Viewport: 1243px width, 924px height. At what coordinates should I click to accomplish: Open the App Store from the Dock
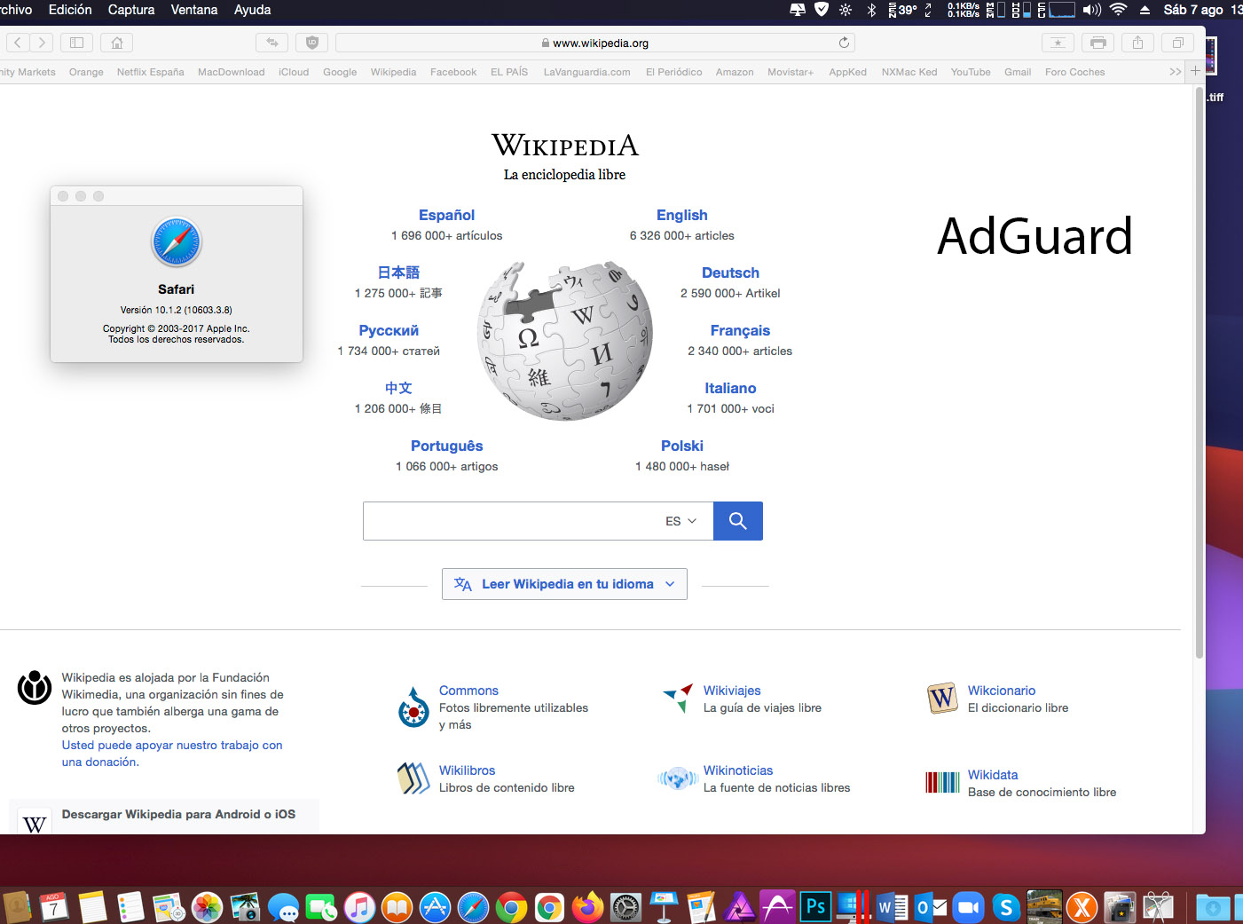click(x=435, y=907)
